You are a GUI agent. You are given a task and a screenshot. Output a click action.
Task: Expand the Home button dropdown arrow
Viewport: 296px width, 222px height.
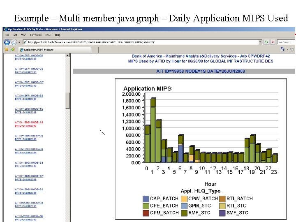[287, 50]
